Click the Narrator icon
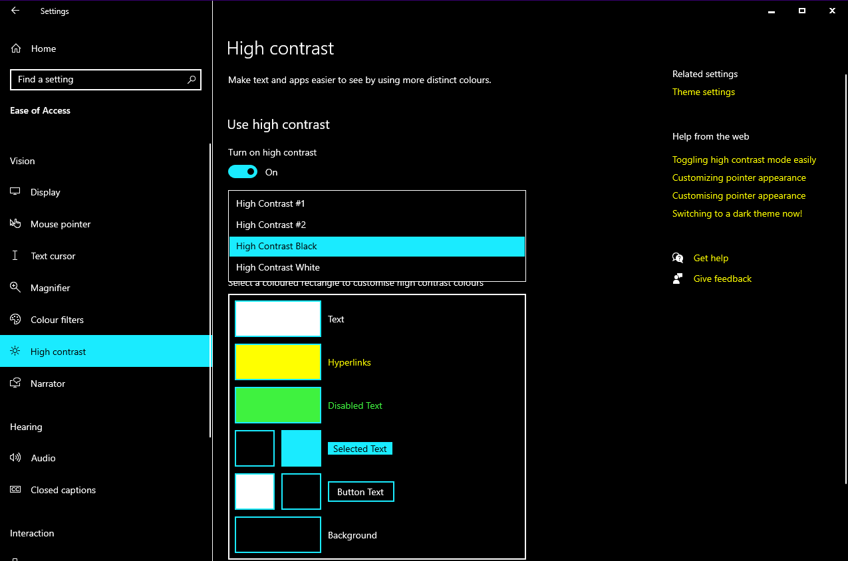This screenshot has height=561, width=848. pos(15,384)
